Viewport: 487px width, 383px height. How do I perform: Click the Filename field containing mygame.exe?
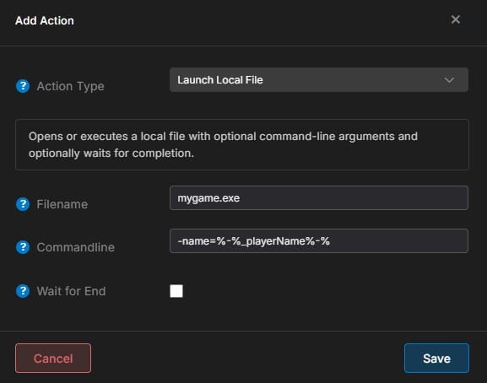point(319,198)
